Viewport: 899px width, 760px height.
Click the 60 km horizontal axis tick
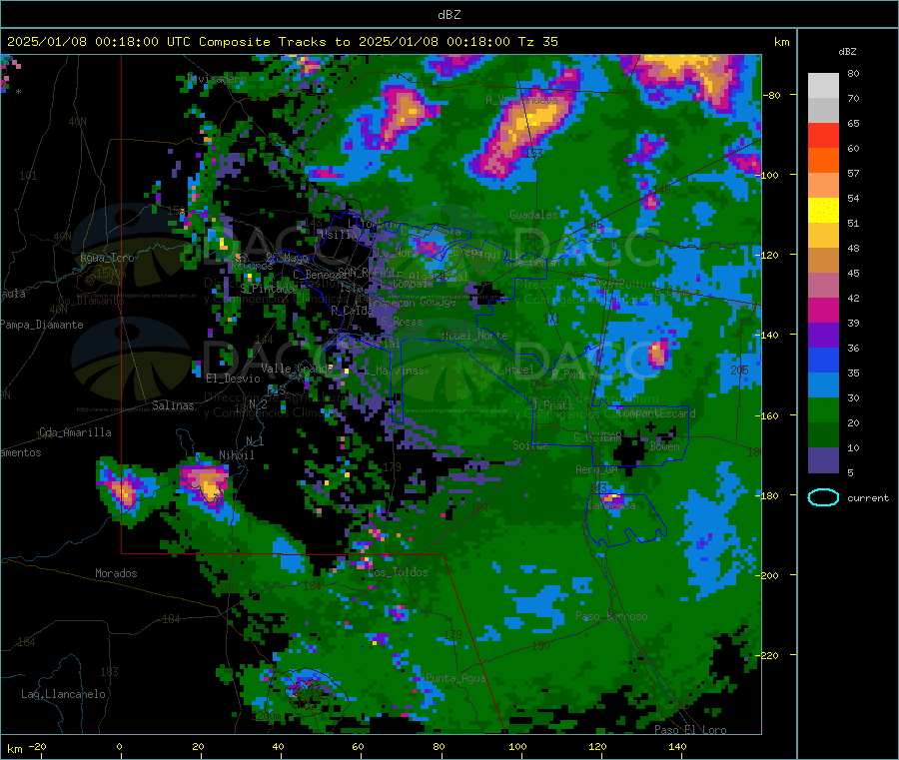(358, 747)
